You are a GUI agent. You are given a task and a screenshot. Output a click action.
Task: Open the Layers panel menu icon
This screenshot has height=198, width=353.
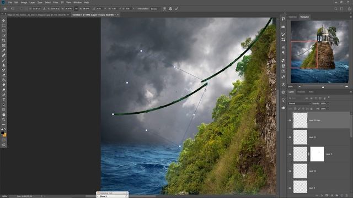pos(351,92)
